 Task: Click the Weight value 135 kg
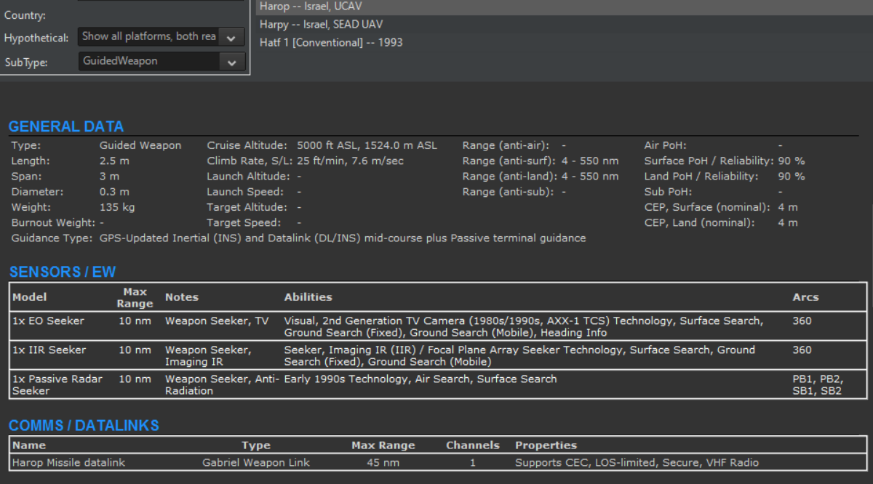116,207
